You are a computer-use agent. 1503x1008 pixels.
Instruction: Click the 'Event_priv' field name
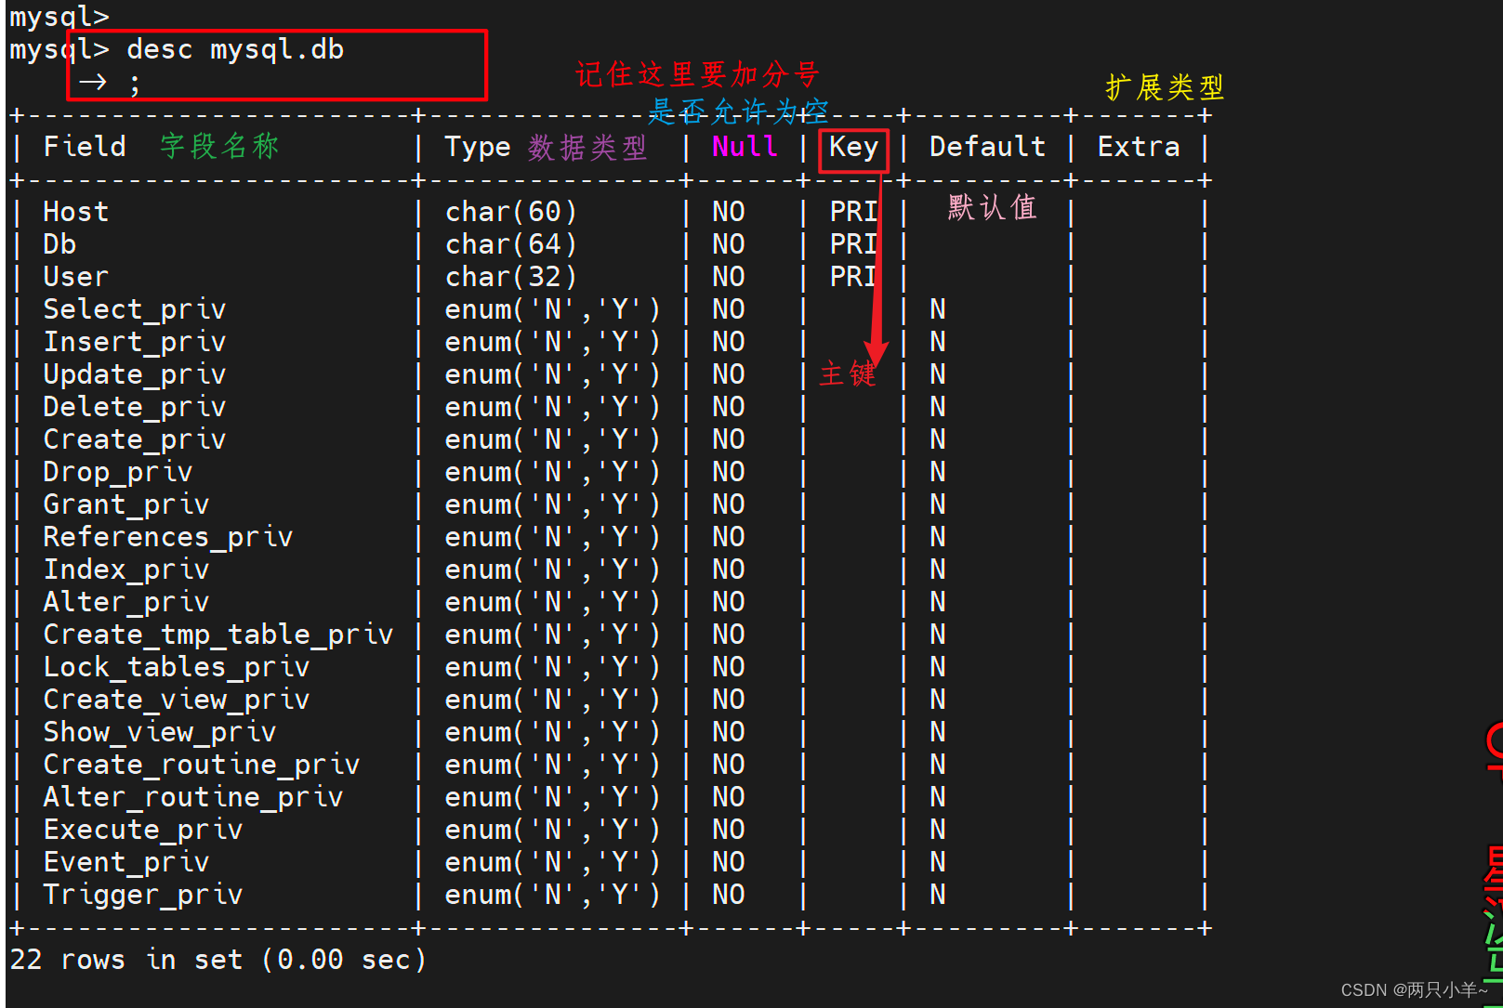pyautogui.click(x=126, y=862)
